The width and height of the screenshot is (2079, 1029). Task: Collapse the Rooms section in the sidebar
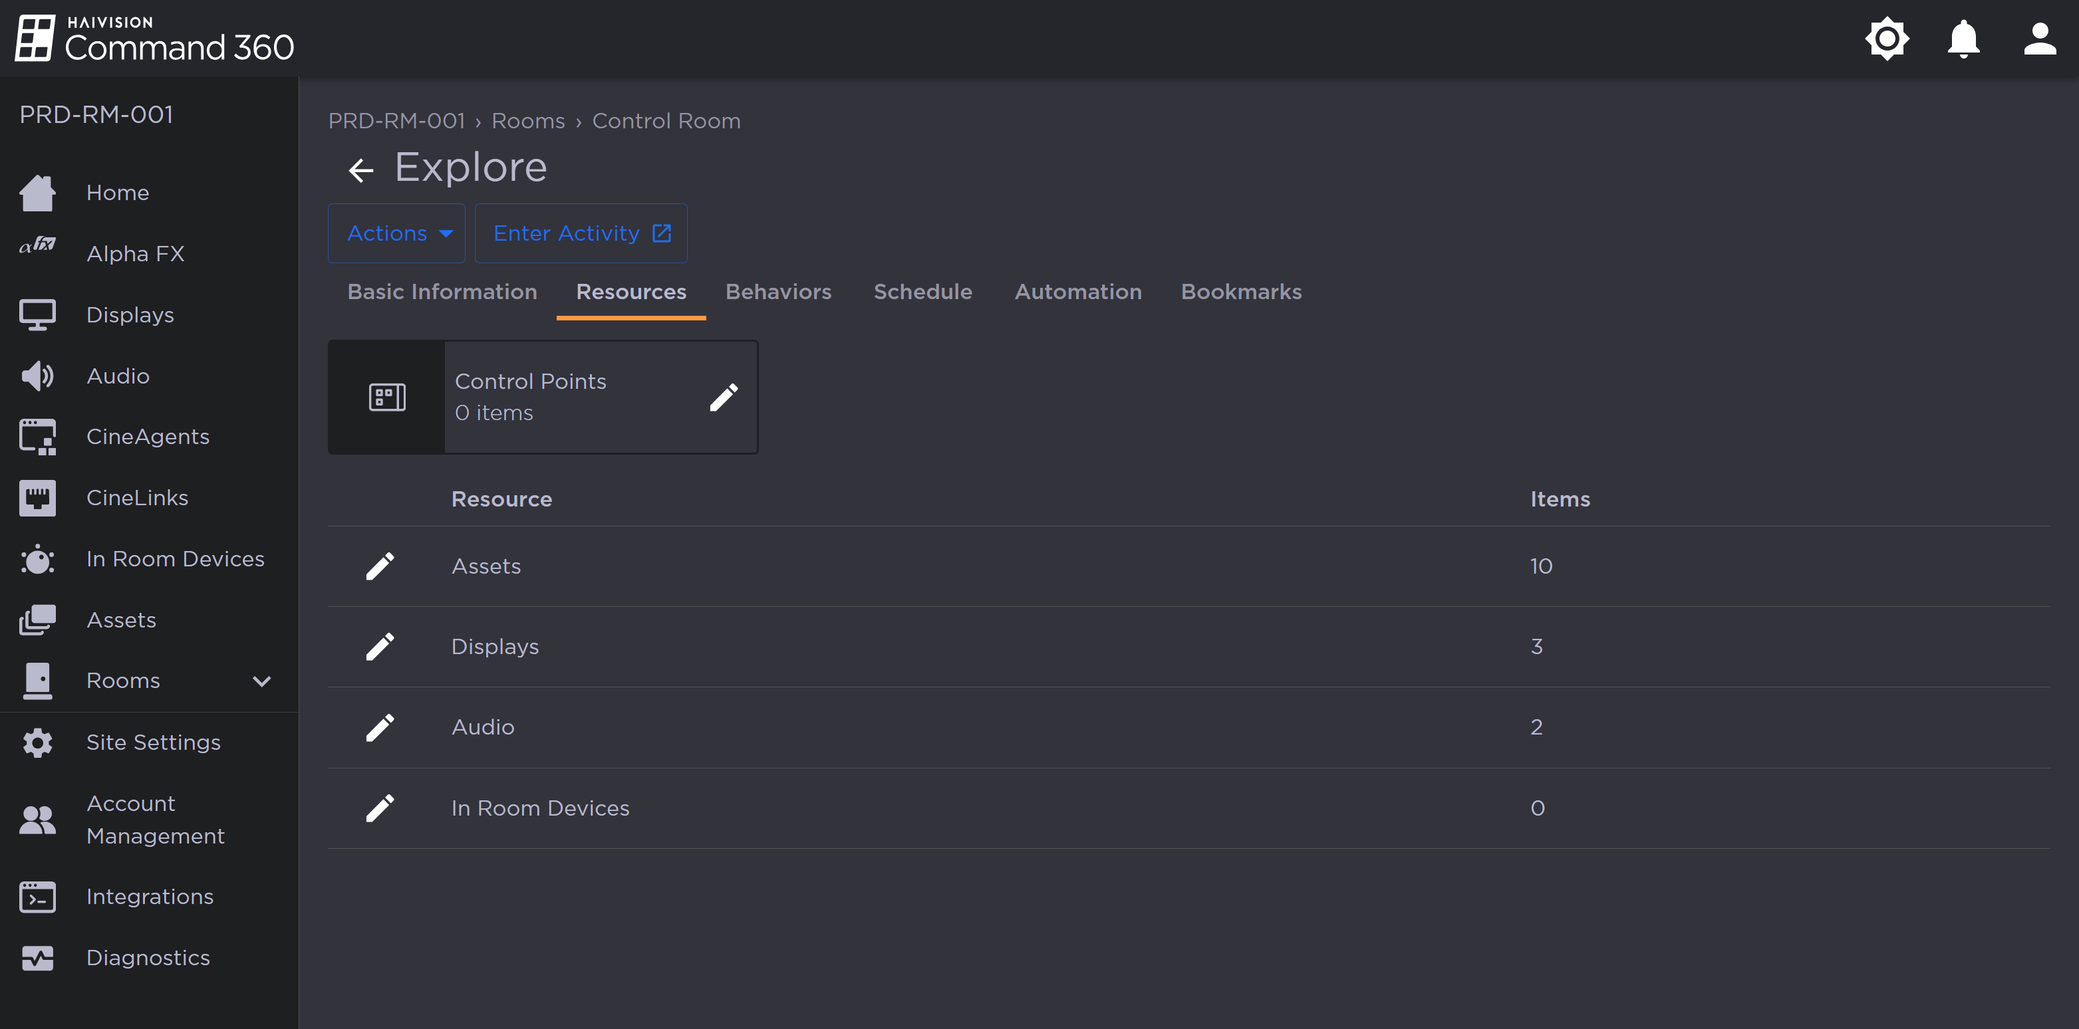coord(260,681)
